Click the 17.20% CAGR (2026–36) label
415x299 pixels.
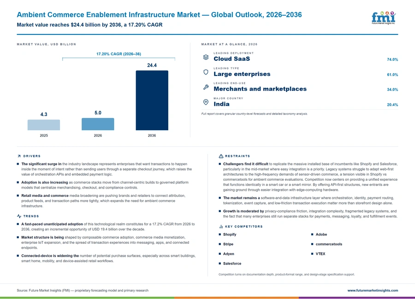pyautogui.click(x=119, y=54)
